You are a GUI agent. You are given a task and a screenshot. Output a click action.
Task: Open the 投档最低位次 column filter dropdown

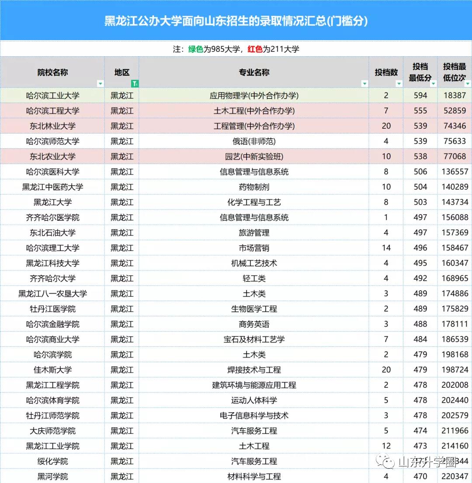(x=468, y=84)
